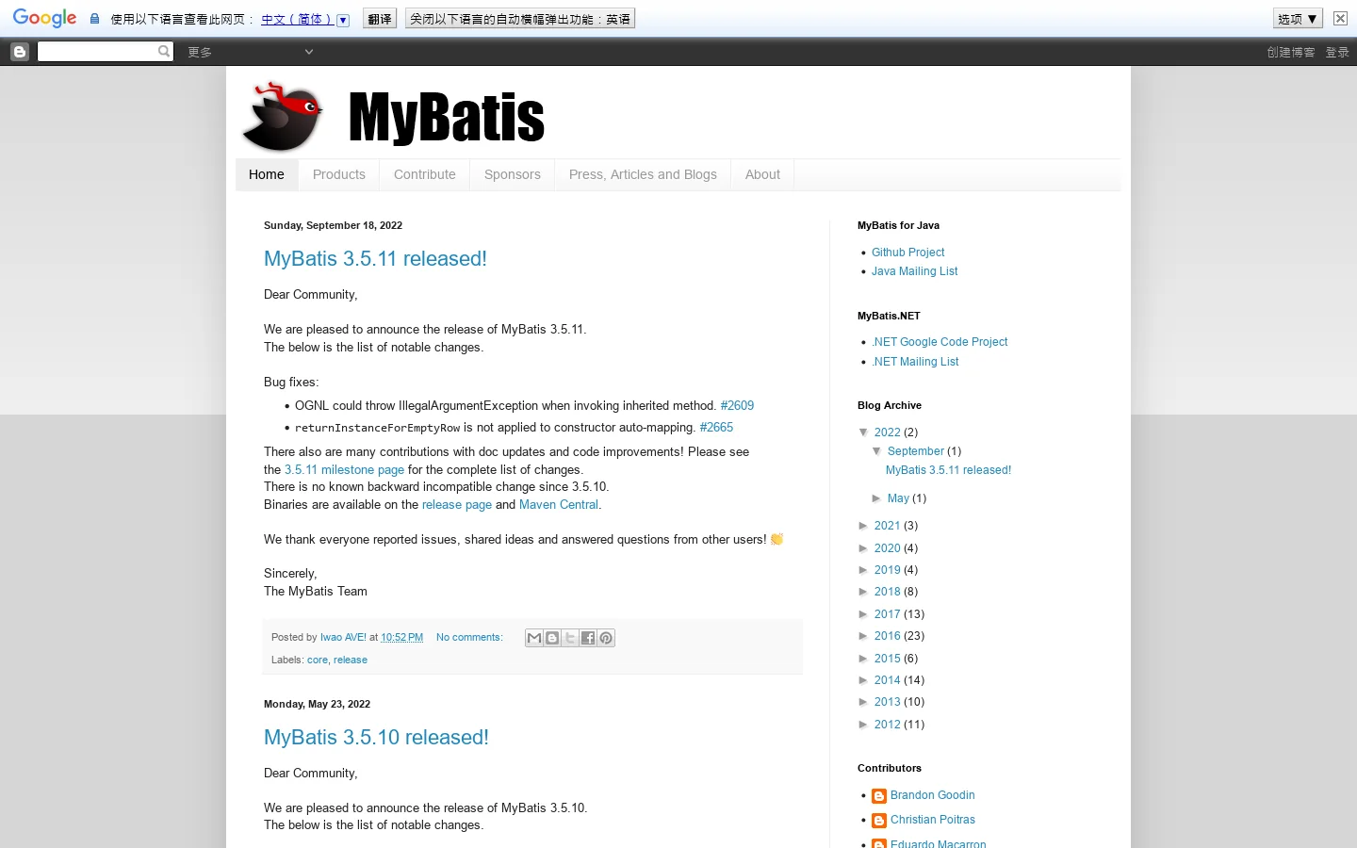Open Press, Articles and Blogs tab
Screen dimensions: 1357x848
click(x=643, y=174)
